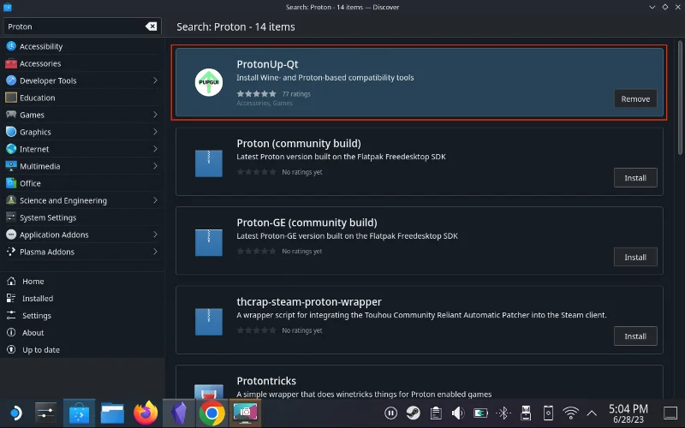Open the Obsidian taskbar icon

[179, 413]
